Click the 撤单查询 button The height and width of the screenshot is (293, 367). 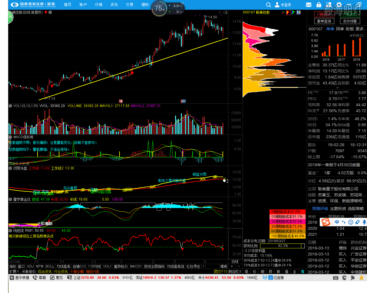click(x=324, y=21)
